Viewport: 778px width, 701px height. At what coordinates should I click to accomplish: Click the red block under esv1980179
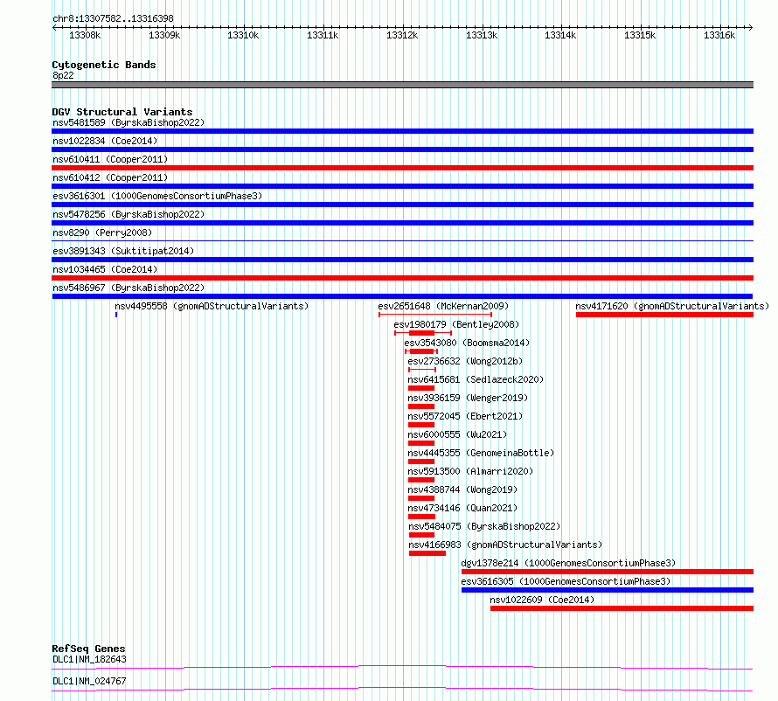click(421, 333)
